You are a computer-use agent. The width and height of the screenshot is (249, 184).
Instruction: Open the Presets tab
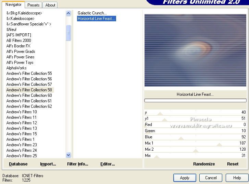[33, 5]
